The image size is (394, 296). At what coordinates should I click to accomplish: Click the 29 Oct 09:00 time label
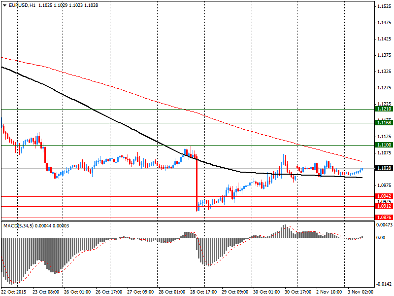(x=235, y=292)
